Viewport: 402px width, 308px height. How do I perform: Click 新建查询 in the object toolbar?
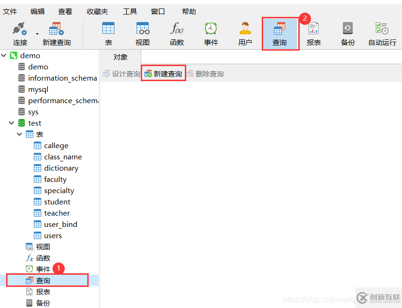(163, 74)
